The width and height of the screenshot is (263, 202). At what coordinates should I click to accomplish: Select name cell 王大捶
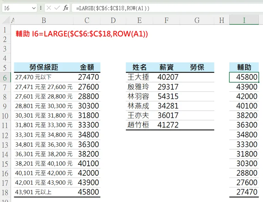139,77
